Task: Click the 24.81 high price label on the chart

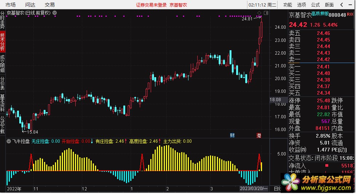Action: pos(247,19)
